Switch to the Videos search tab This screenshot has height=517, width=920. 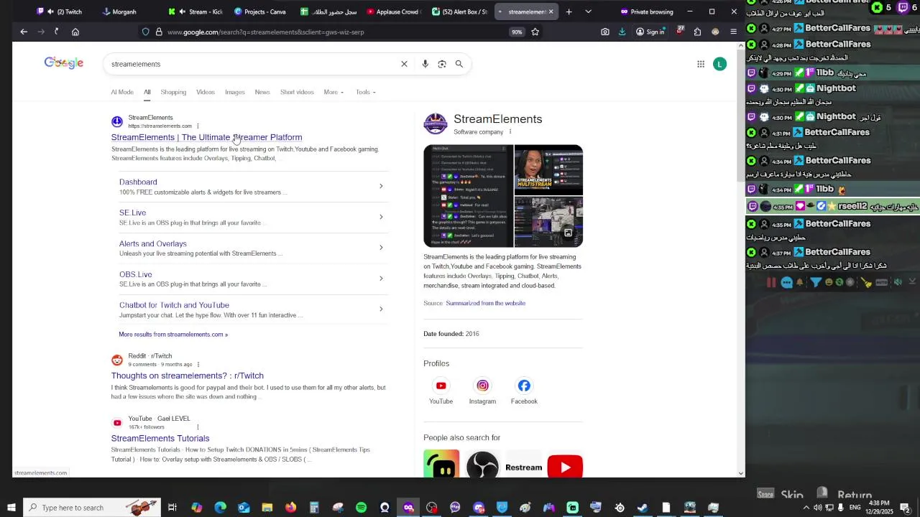pyautogui.click(x=206, y=92)
